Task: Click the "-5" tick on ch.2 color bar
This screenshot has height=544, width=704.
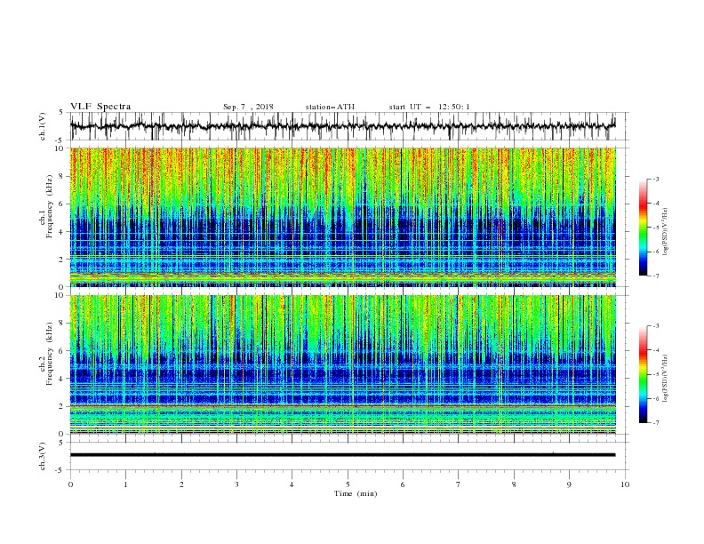Action: 656,374
